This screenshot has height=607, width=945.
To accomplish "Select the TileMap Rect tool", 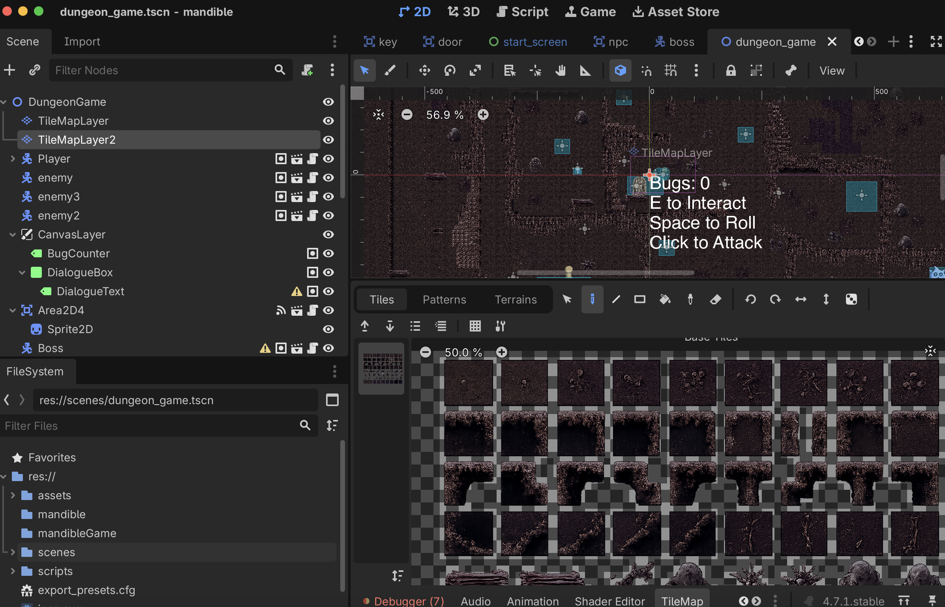I will [640, 300].
